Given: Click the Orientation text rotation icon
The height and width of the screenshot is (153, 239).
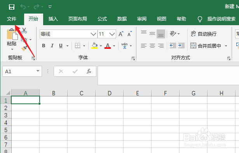Looking at the screenshot, I should (173, 34).
